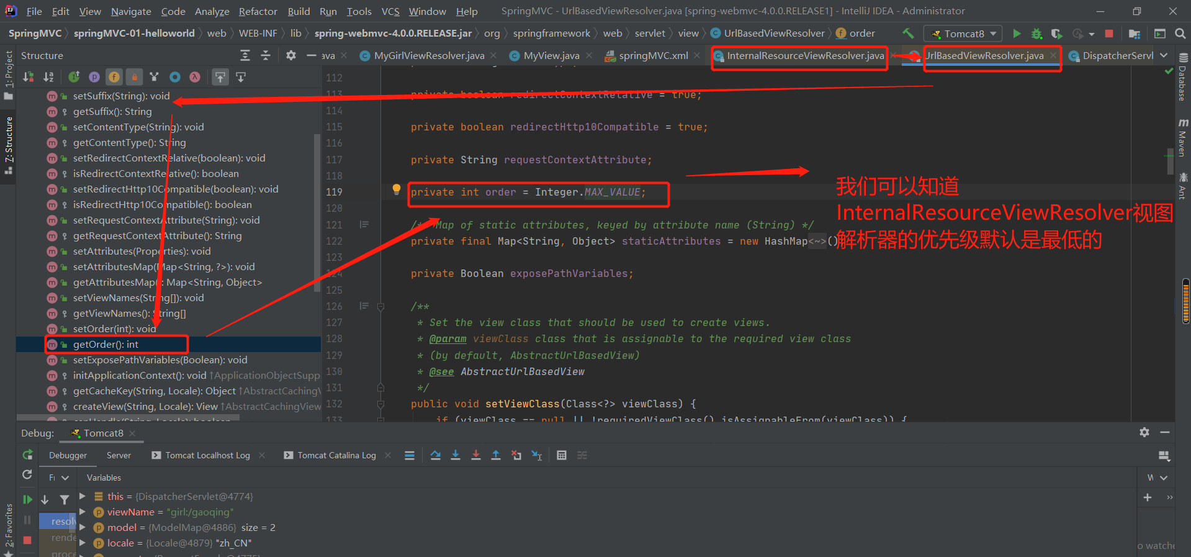Show hidden editor tabs dropdown

pyautogui.click(x=1164, y=55)
